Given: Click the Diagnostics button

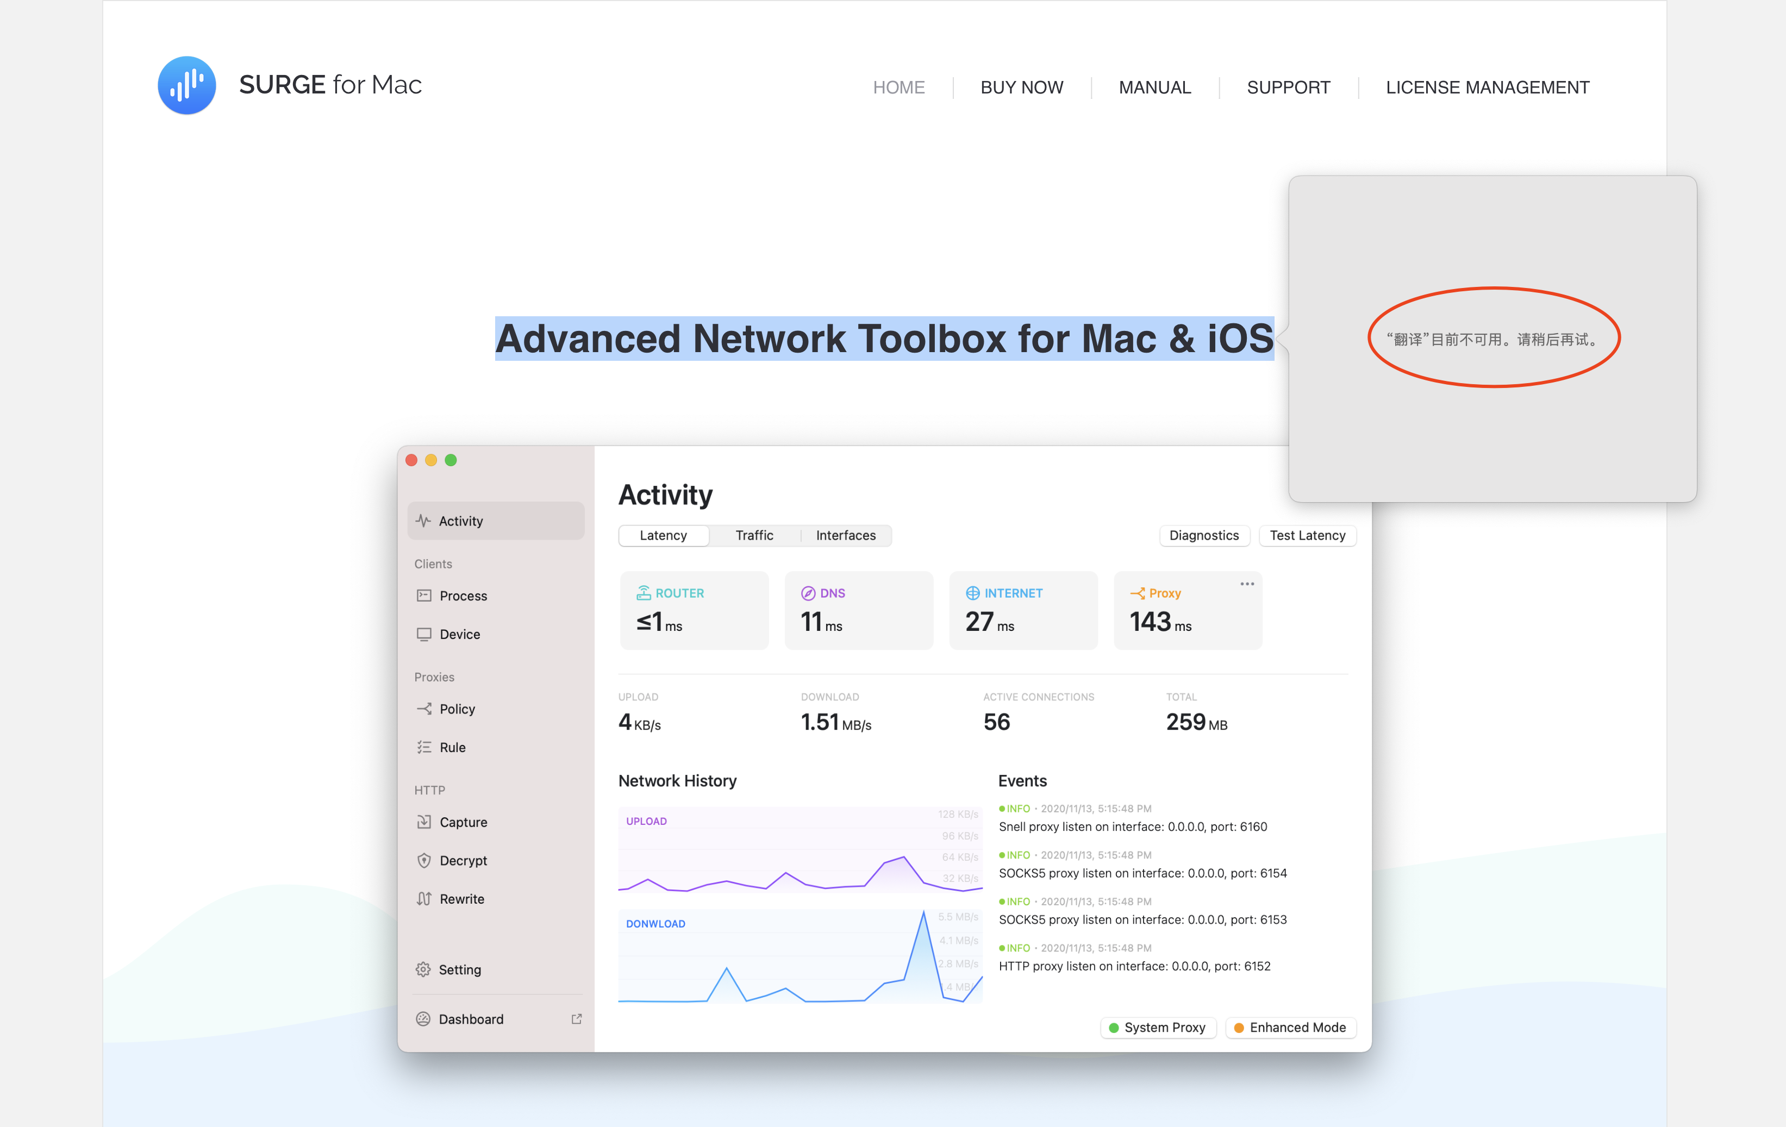Looking at the screenshot, I should coord(1203,535).
